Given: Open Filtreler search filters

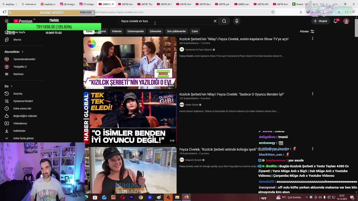Looking at the screenshot, I should [x=307, y=32].
